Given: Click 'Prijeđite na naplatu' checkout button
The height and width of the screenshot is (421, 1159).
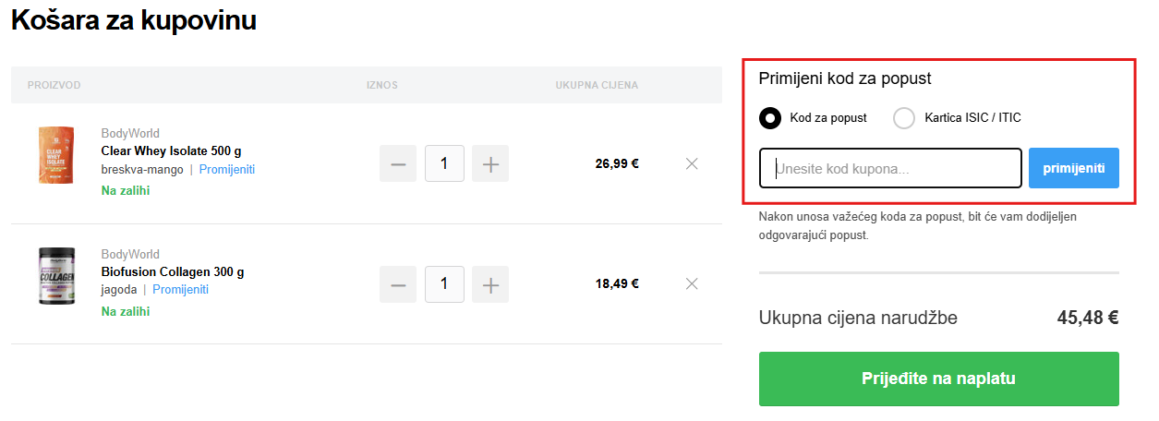Looking at the screenshot, I should click(938, 379).
